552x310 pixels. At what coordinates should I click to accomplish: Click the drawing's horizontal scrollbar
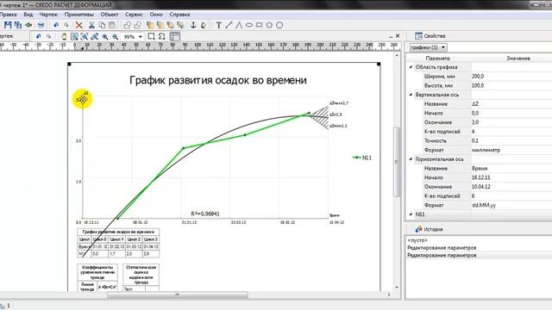tap(177, 294)
